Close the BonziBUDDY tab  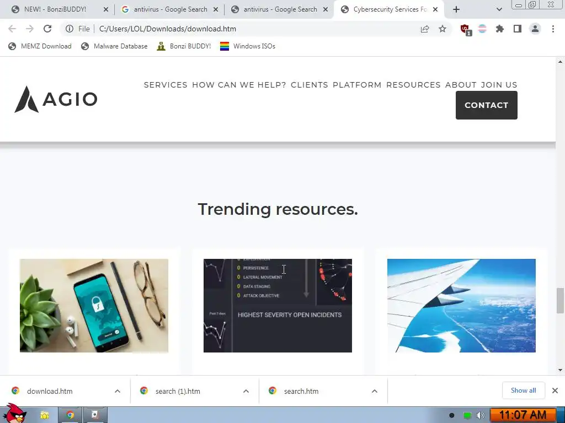tap(106, 9)
